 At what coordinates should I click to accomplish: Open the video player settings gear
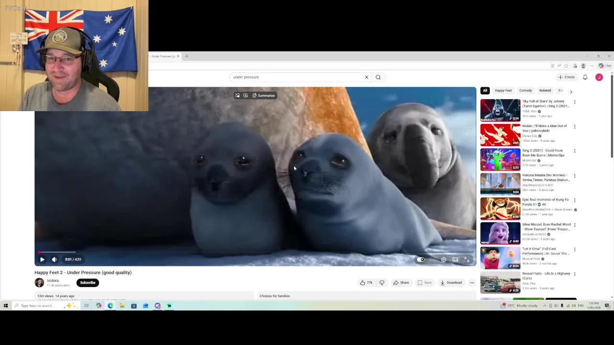click(x=444, y=259)
